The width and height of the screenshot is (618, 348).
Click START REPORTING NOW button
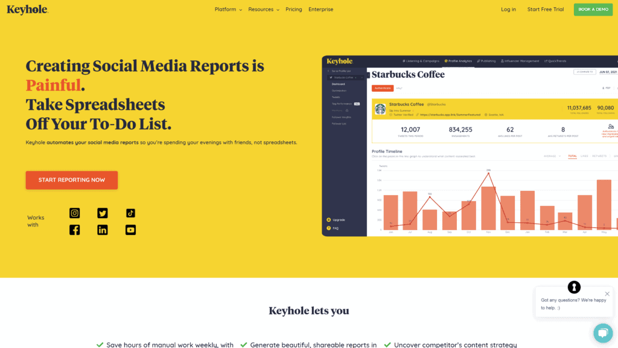pyautogui.click(x=72, y=180)
